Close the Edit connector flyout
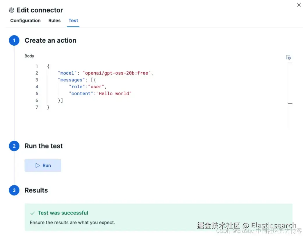Viewport: 303px width, 236px height. coord(299,5)
